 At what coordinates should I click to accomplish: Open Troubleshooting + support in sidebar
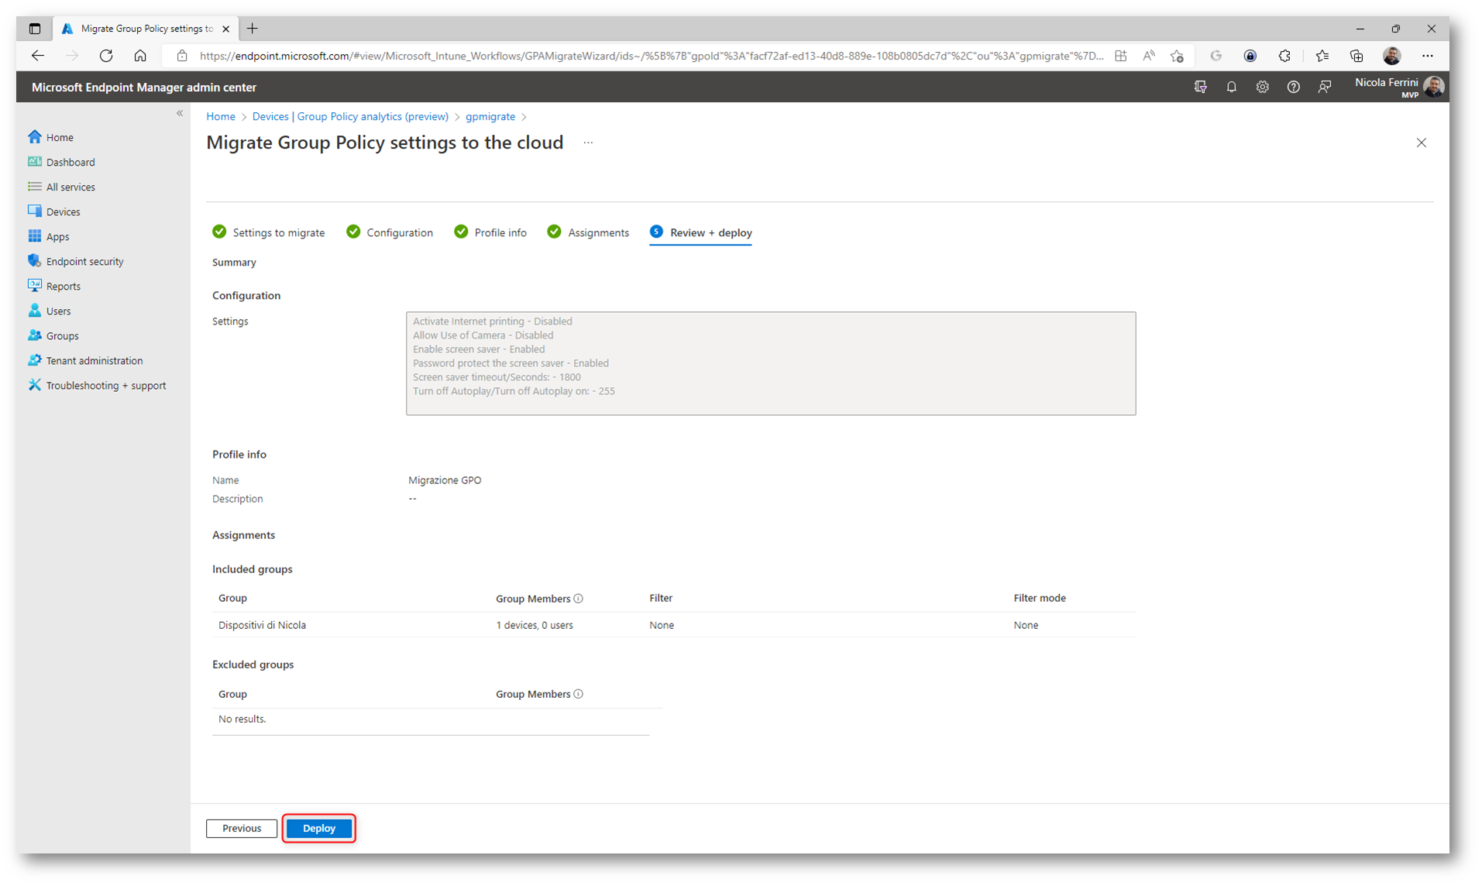click(105, 386)
